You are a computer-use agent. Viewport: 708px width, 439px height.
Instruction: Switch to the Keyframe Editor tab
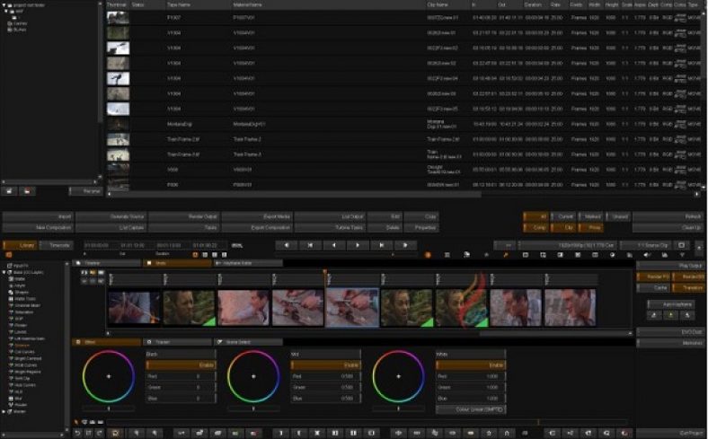244,263
